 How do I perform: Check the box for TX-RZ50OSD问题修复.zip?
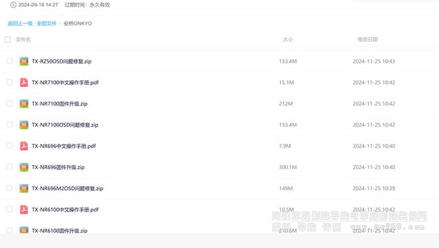[x=9, y=61]
